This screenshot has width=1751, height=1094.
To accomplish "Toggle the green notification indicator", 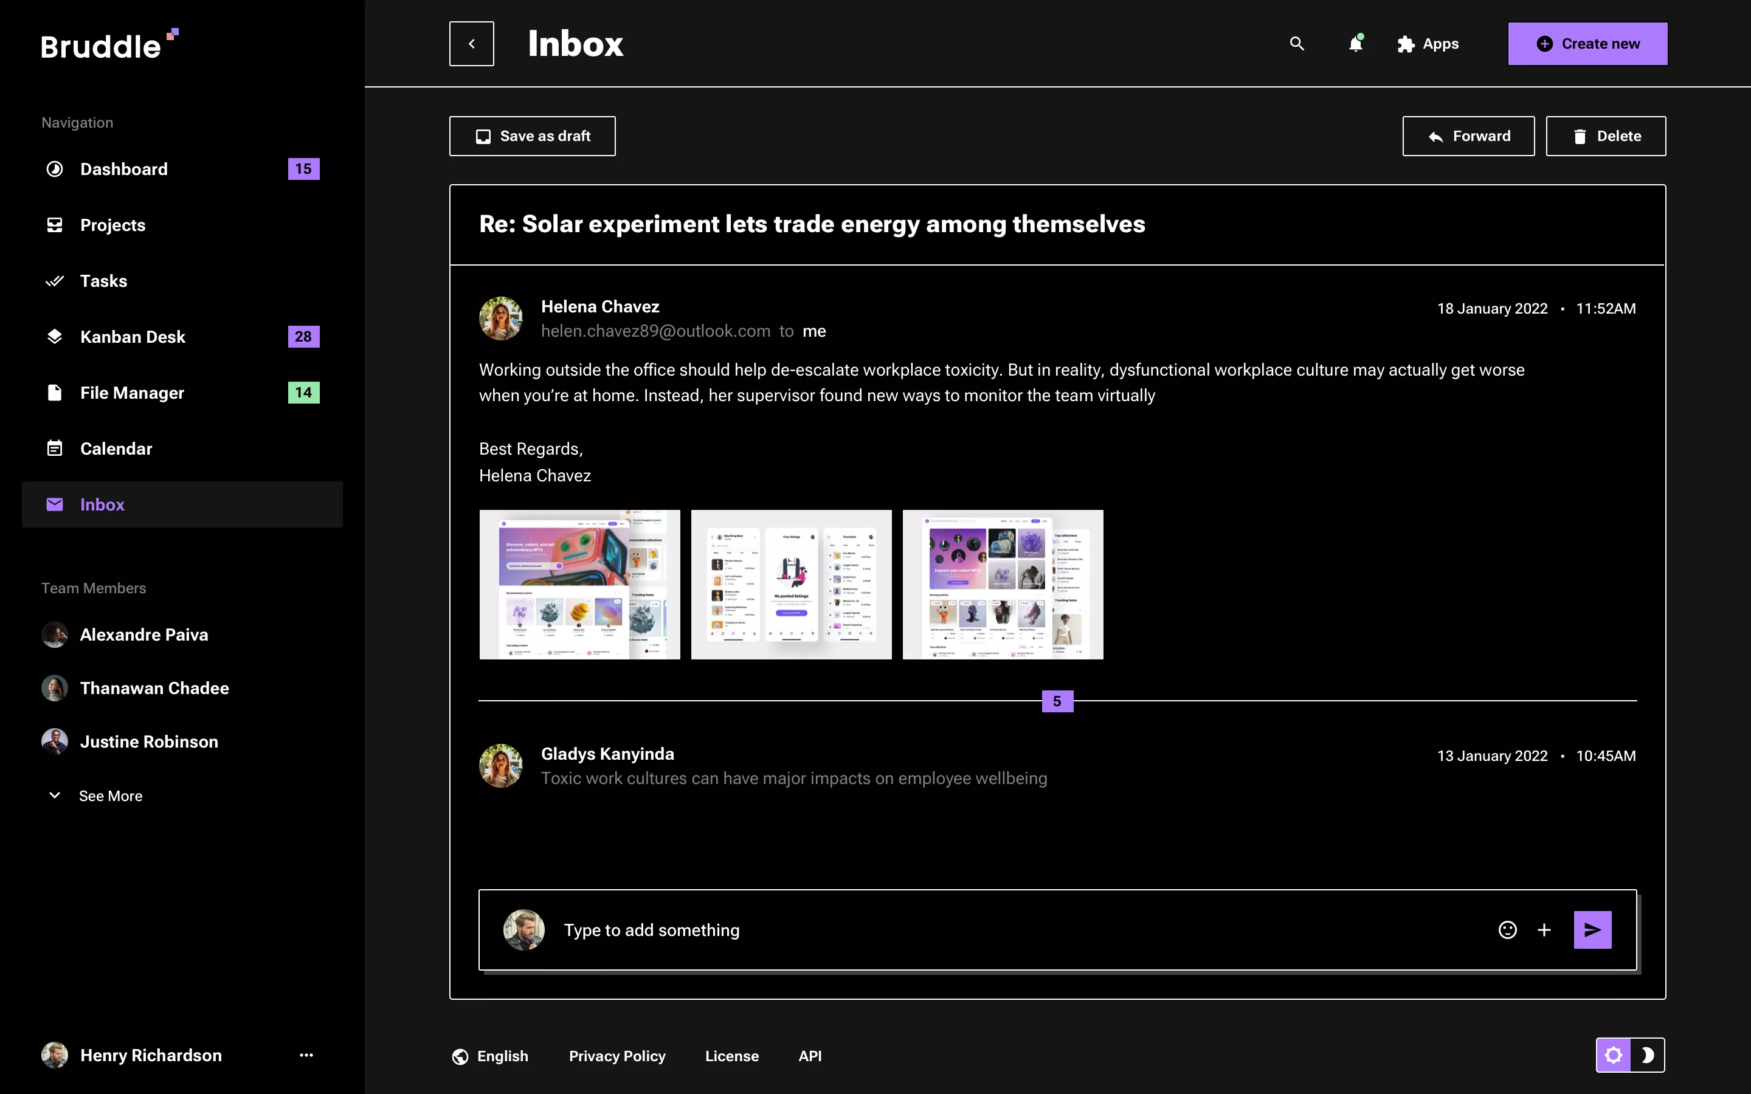I will (x=1362, y=35).
